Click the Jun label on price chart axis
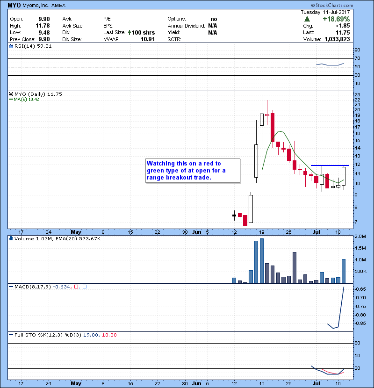This screenshot has width=374, height=388. coord(197,232)
